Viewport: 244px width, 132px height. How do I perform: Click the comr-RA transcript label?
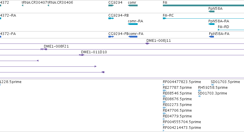(136, 21)
